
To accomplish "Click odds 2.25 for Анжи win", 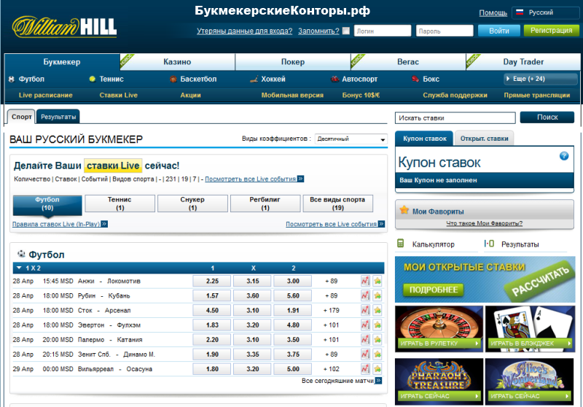I will tap(212, 281).
